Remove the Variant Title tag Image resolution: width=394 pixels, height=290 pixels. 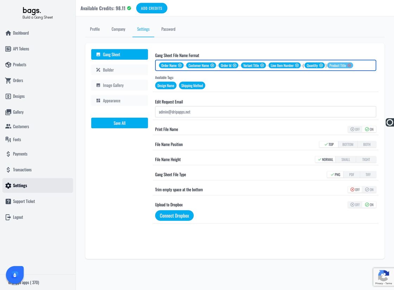[262, 65]
